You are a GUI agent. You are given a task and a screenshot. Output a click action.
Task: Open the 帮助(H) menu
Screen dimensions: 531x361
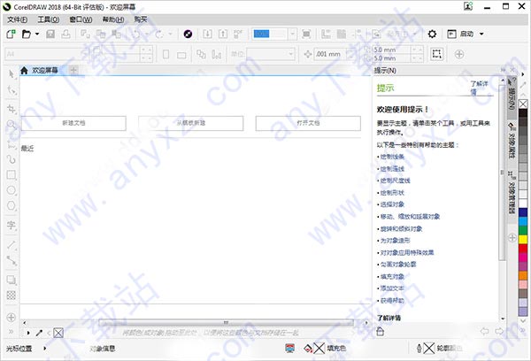pyautogui.click(x=113, y=19)
